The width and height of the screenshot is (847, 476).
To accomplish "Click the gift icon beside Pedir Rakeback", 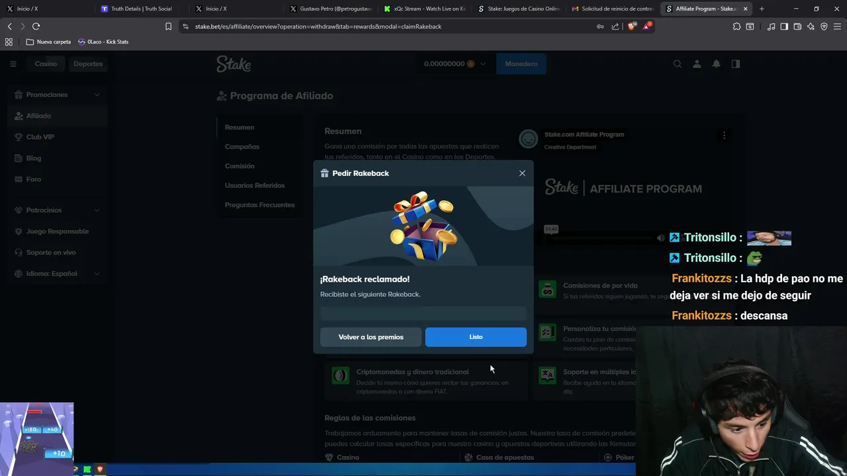I will 324,173.
